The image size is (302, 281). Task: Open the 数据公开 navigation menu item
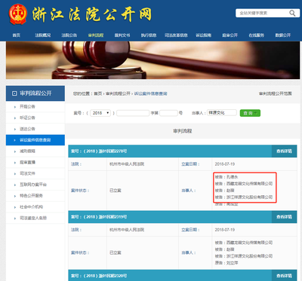(x=283, y=35)
